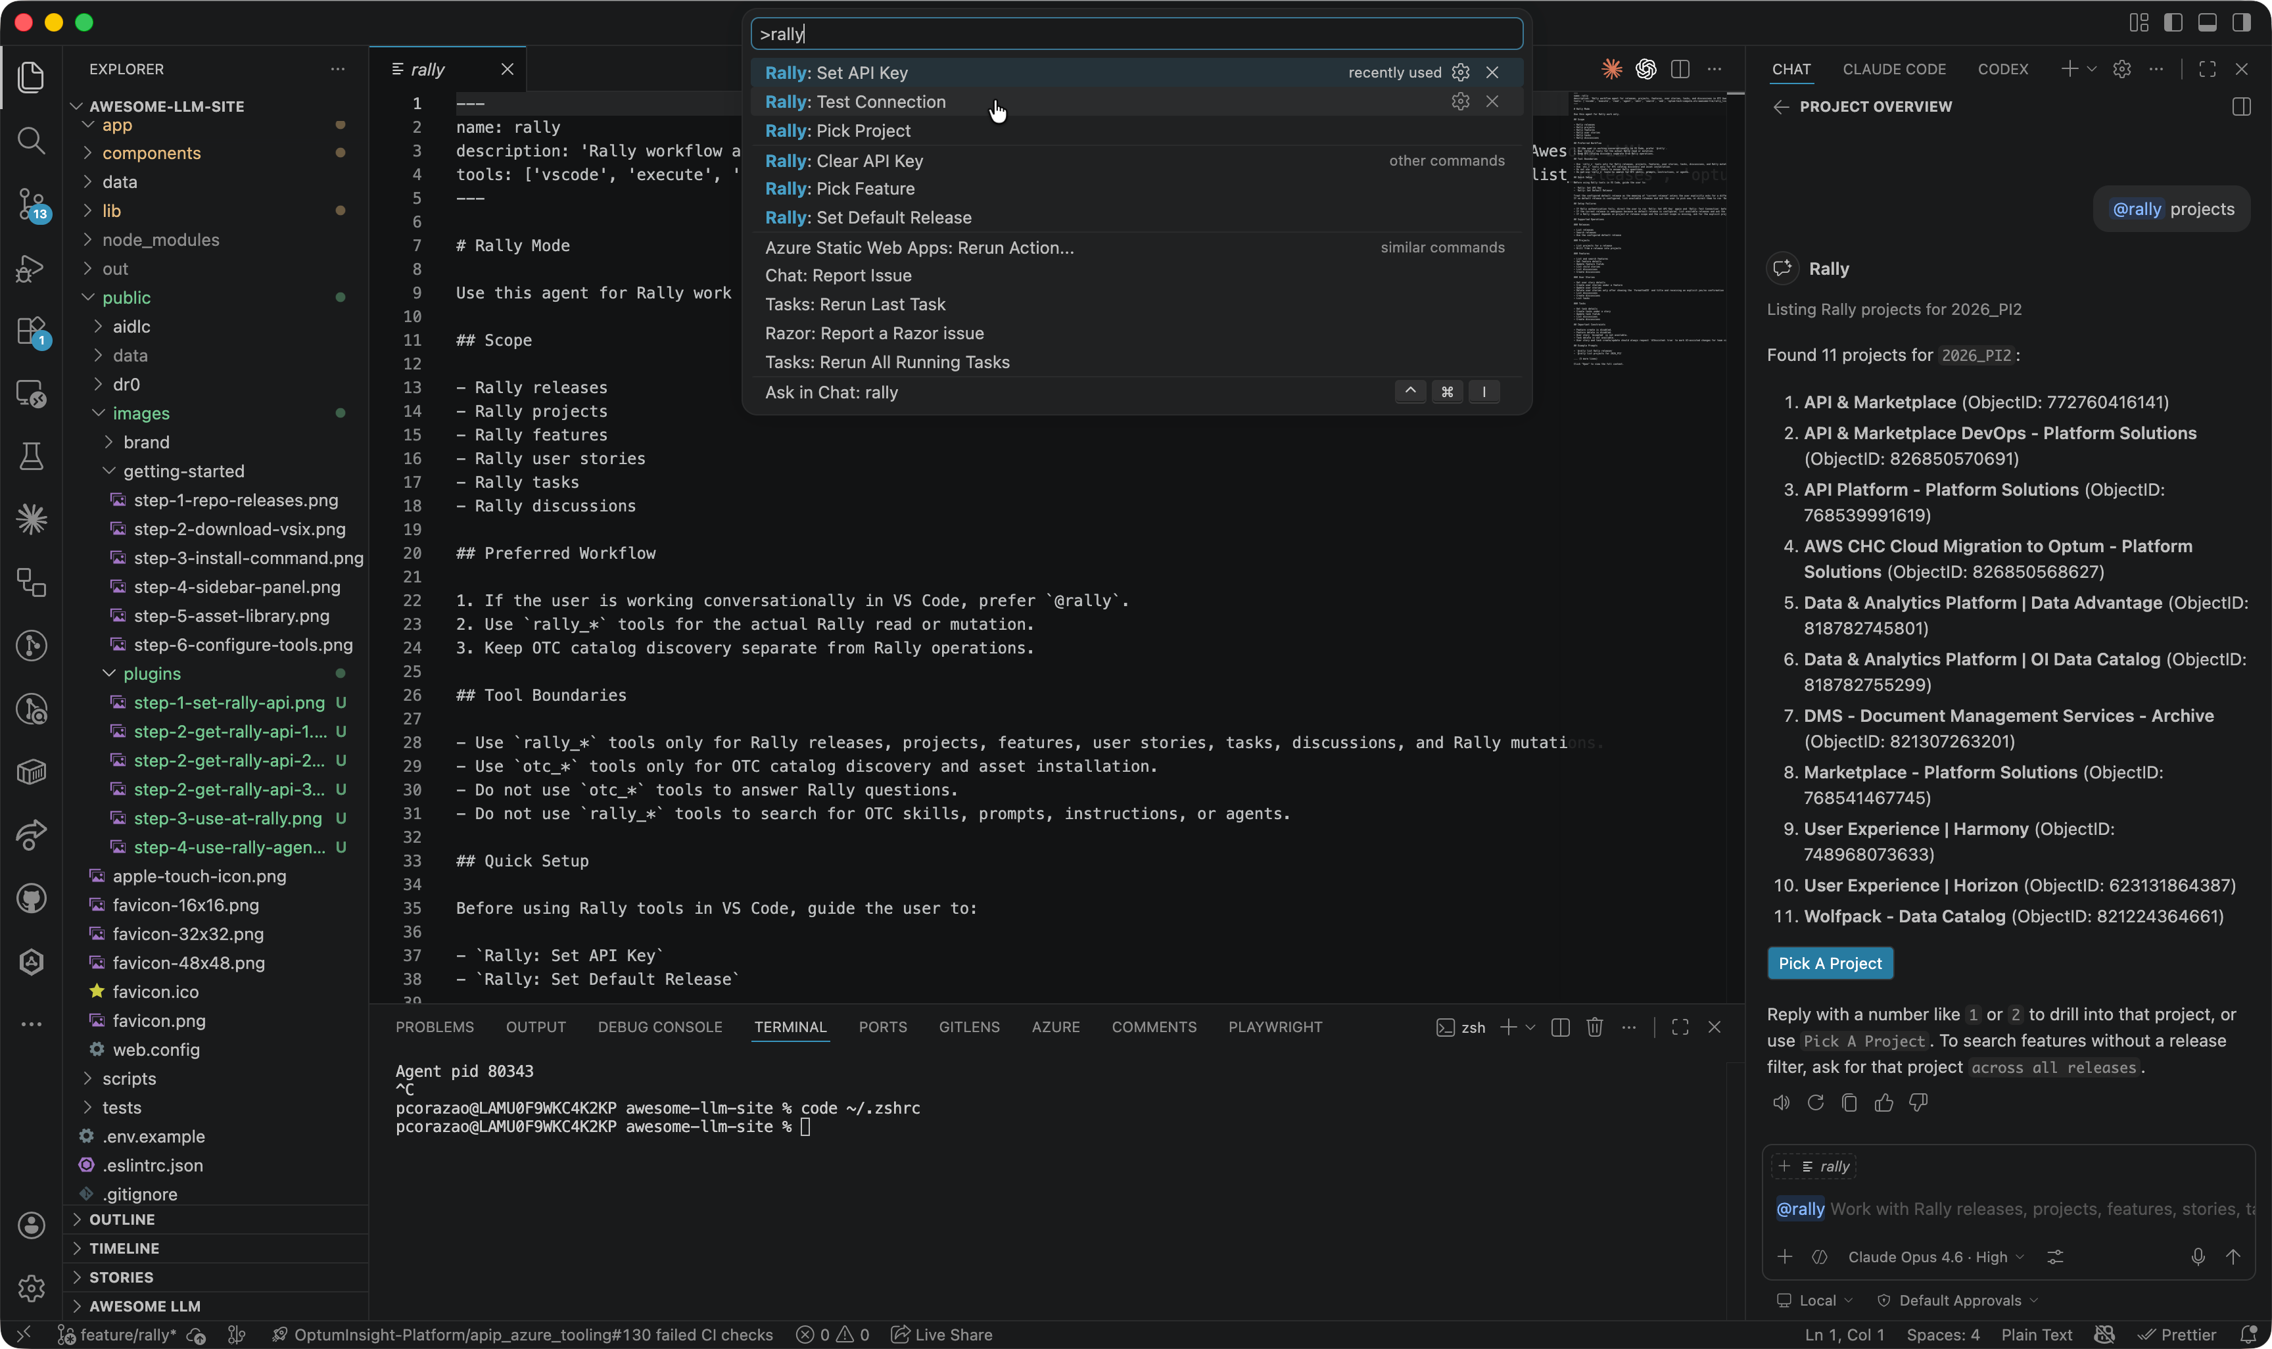Image resolution: width=2272 pixels, height=1349 pixels.
Task: Switch to PLAYWRIGHT panel tab
Action: pos(1275,1028)
